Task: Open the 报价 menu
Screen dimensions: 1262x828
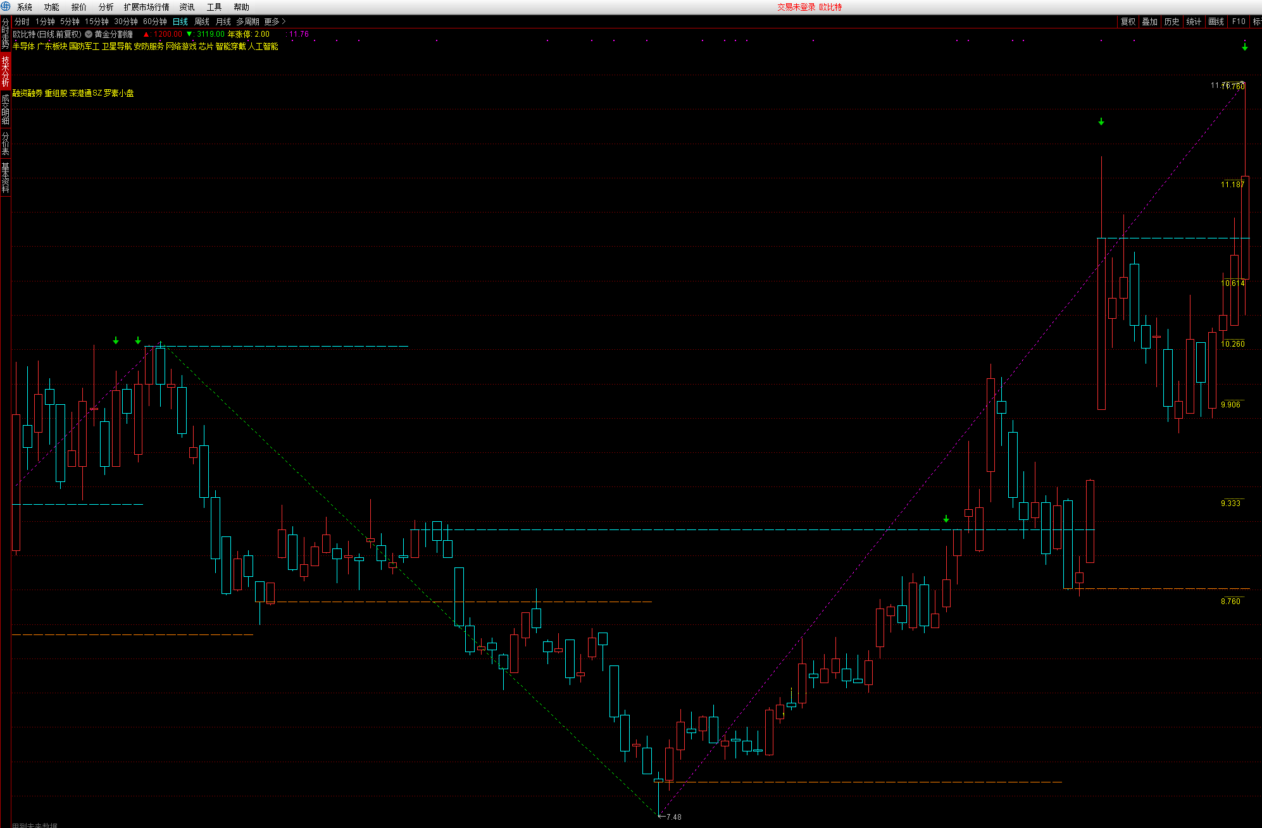Action: point(79,7)
